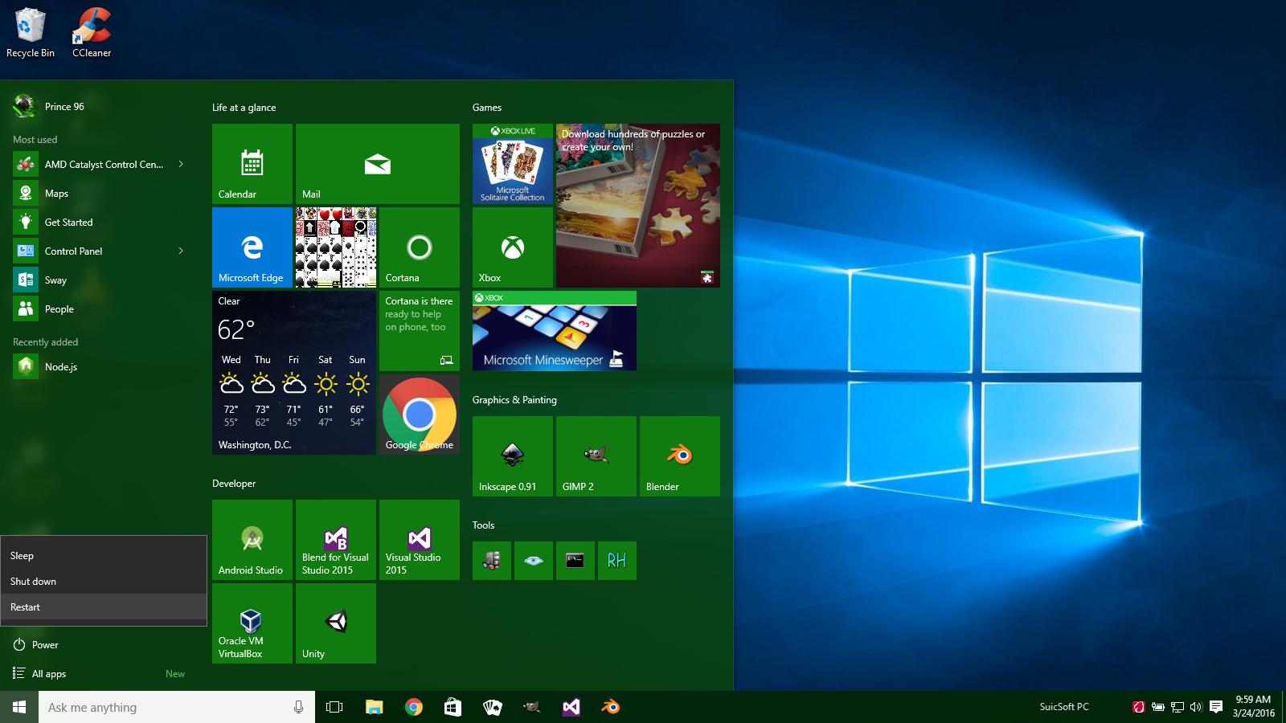Screen dimensions: 1286x723
Task: Launch Inkscape 0.91 tile
Action: (x=513, y=456)
